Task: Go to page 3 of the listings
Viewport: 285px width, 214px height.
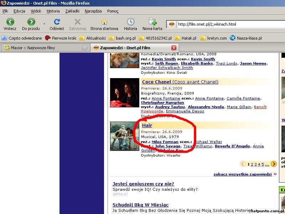Action: [x=255, y=164]
